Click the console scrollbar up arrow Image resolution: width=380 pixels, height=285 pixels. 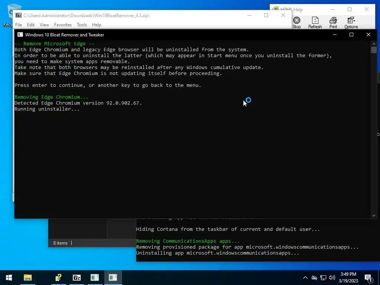pyautogui.click(x=374, y=44)
